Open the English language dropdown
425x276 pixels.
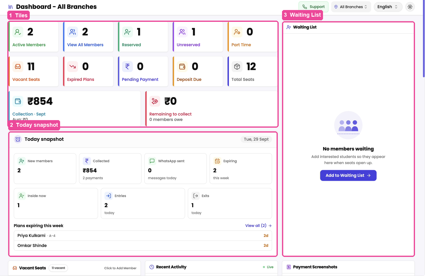pos(388,7)
